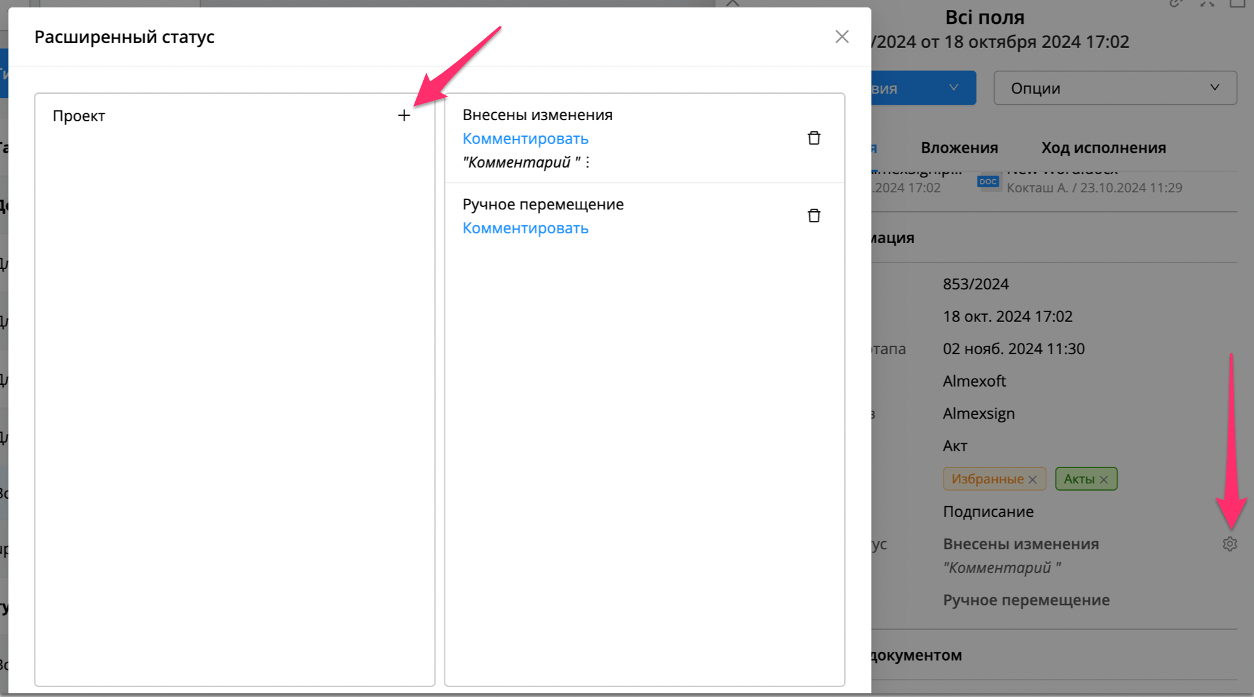
Task: Click the Акты tag label
Action: point(1079,479)
